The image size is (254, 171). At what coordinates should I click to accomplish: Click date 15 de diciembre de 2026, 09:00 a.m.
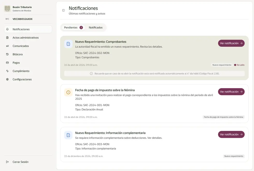pos(83,156)
